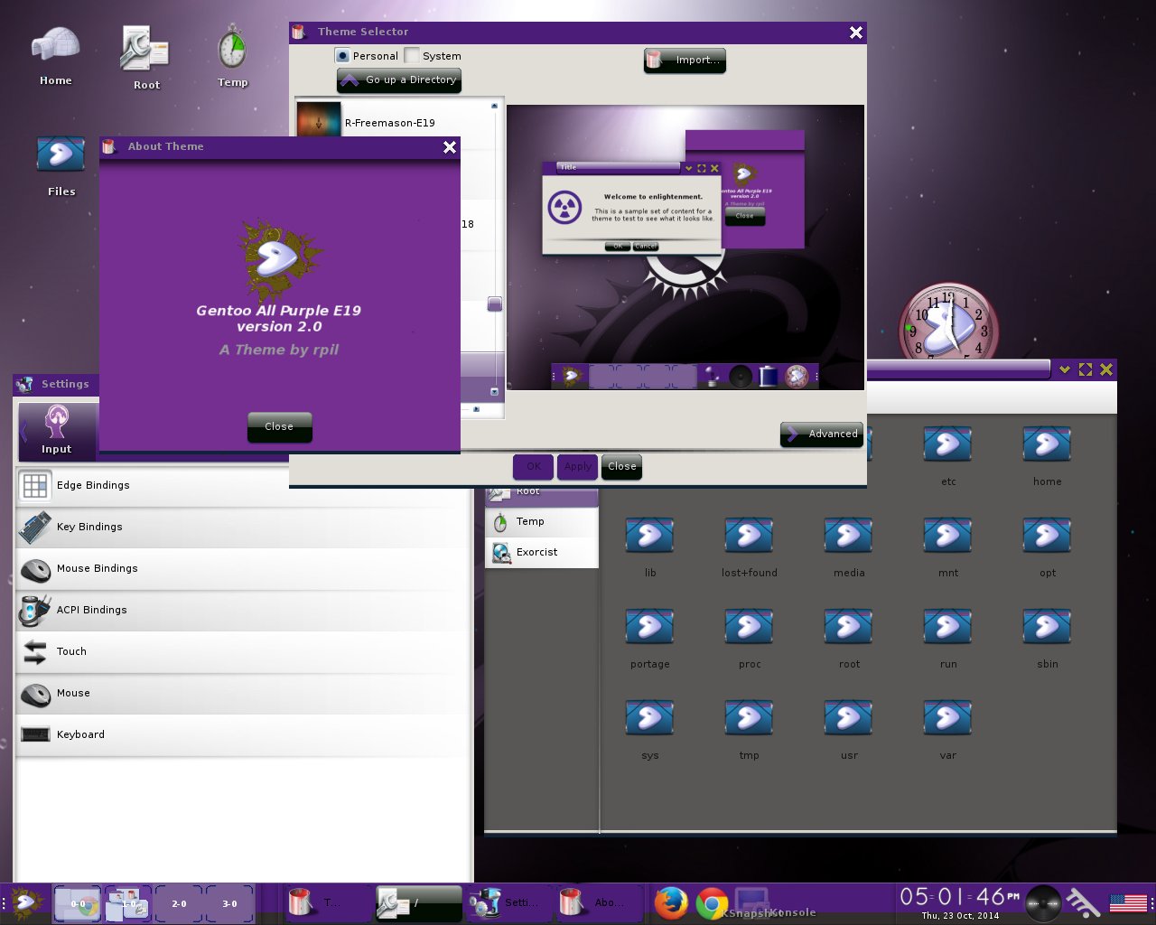Open the run folder icon
This screenshot has width=1156, height=925.
pyautogui.click(x=947, y=626)
